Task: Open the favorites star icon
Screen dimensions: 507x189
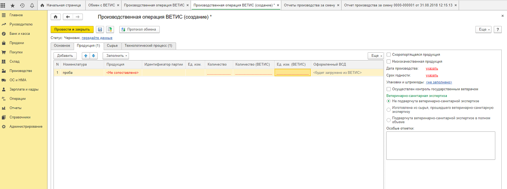Action: [x=12, y=5]
